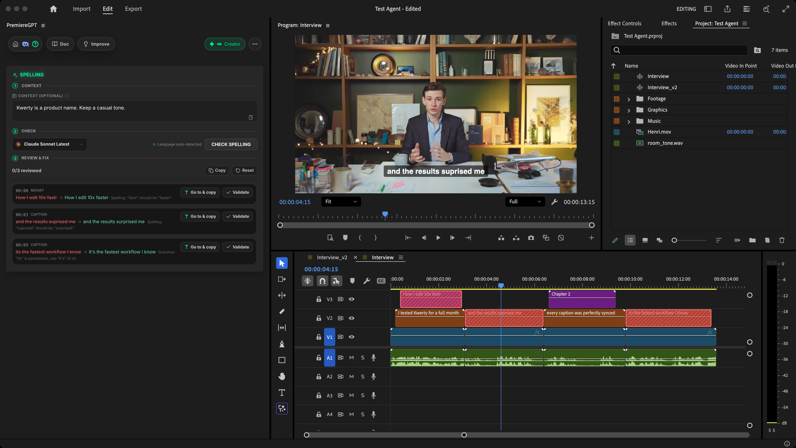Viewport: 796px width, 448px height.
Task: Select the Edit workspace tab
Action: click(x=108, y=9)
